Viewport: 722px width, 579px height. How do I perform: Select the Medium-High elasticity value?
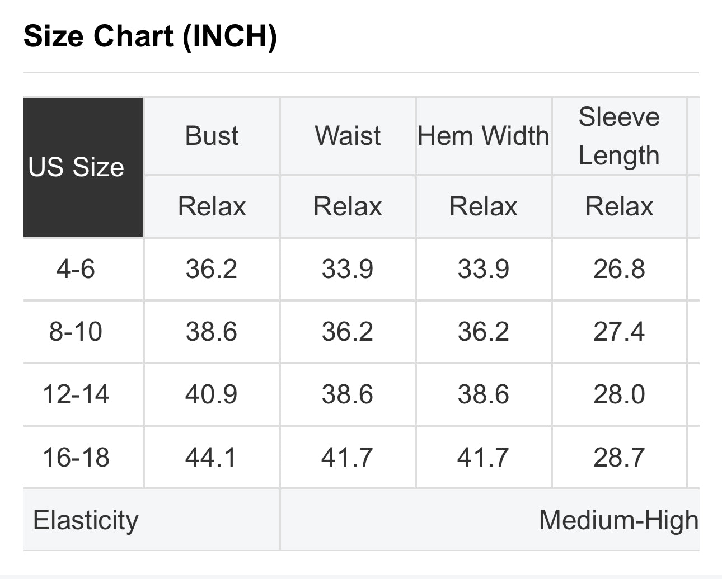(x=618, y=520)
